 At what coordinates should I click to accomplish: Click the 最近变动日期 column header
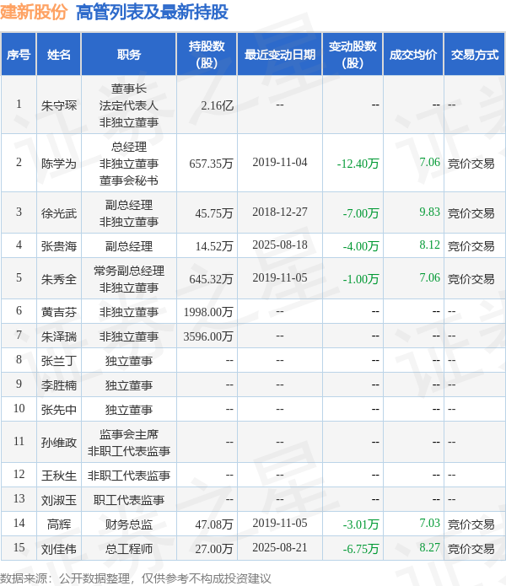(280, 55)
